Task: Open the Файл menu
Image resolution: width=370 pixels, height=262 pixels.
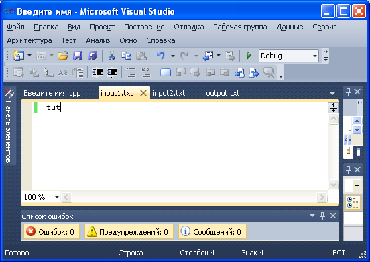Action: [x=15, y=27]
